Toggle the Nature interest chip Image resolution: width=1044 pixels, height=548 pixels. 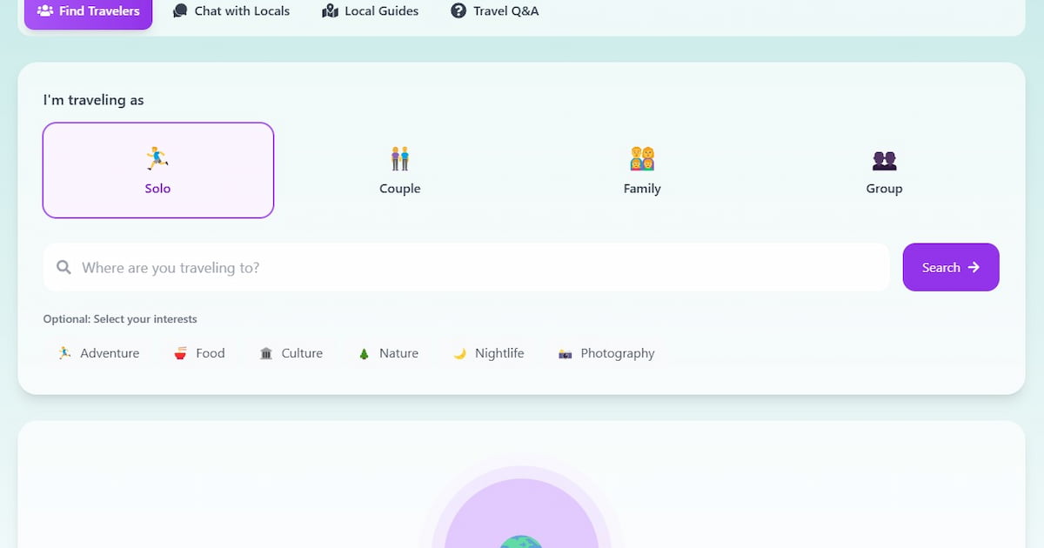(x=388, y=352)
